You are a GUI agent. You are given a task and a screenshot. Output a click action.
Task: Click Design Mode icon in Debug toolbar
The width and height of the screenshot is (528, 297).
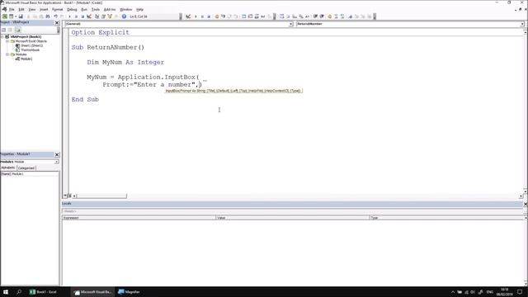click(x=188, y=16)
